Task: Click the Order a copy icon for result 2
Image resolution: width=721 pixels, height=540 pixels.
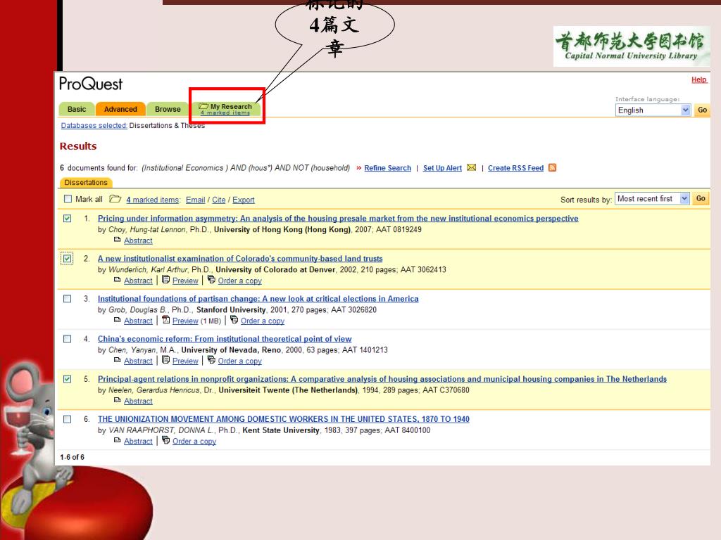Action: [211, 279]
